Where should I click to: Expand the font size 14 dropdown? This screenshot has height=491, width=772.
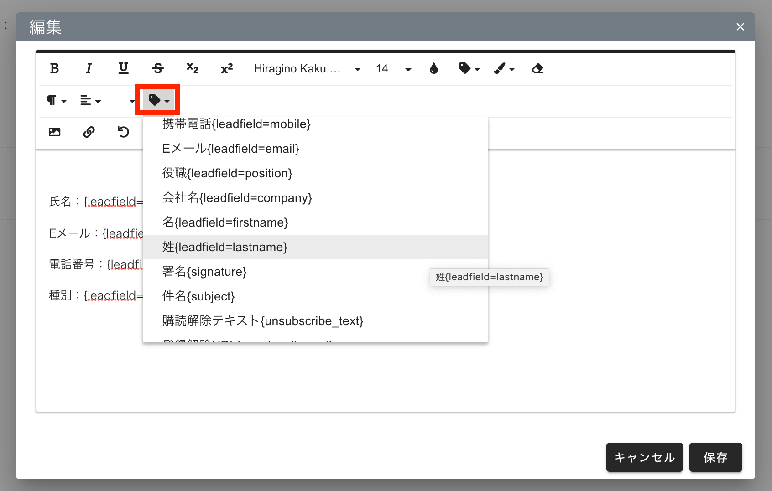pos(393,68)
